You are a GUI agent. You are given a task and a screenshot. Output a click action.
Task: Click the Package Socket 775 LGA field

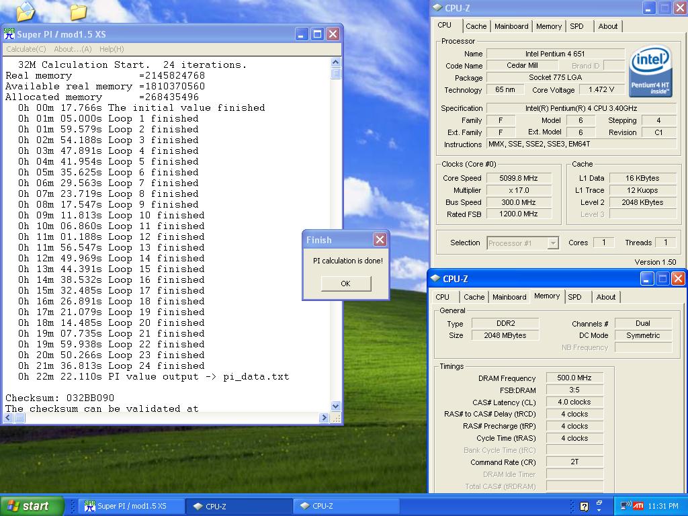[555, 77]
